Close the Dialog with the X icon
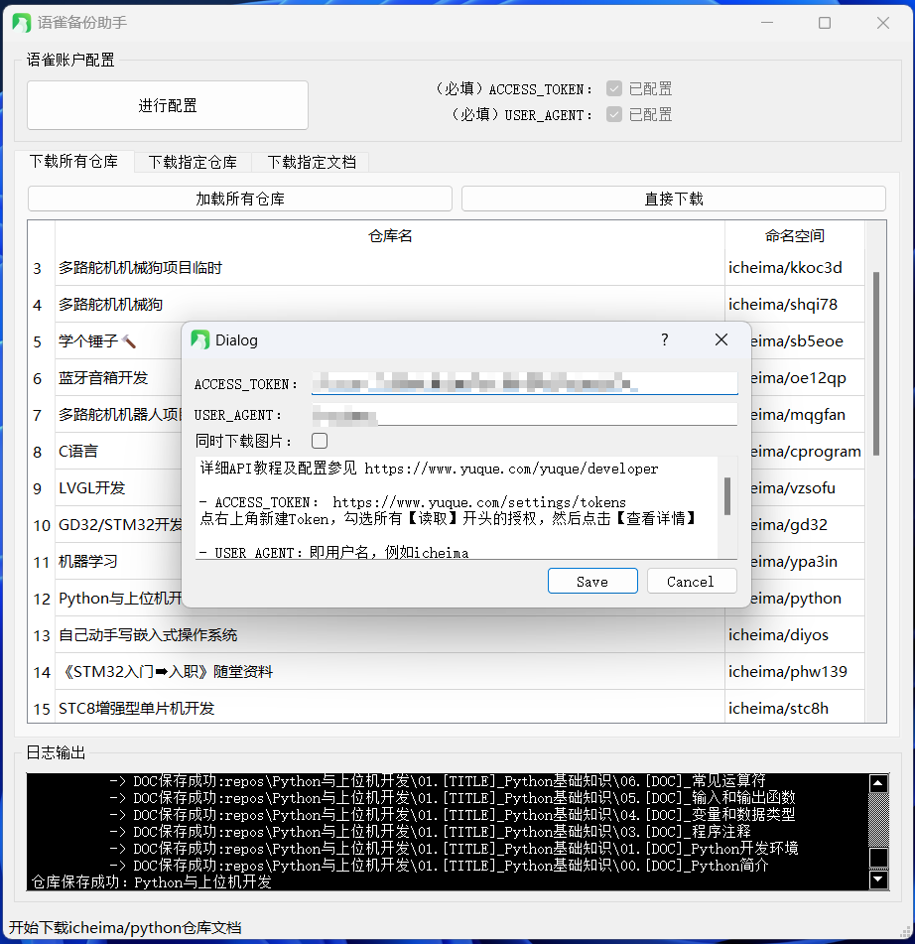 [721, 339]
